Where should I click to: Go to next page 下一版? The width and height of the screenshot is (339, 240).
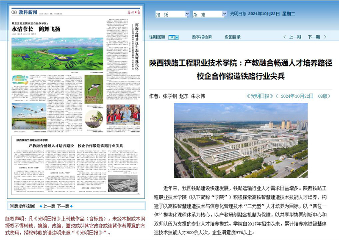pyautogui.click(x=63, y=206)
